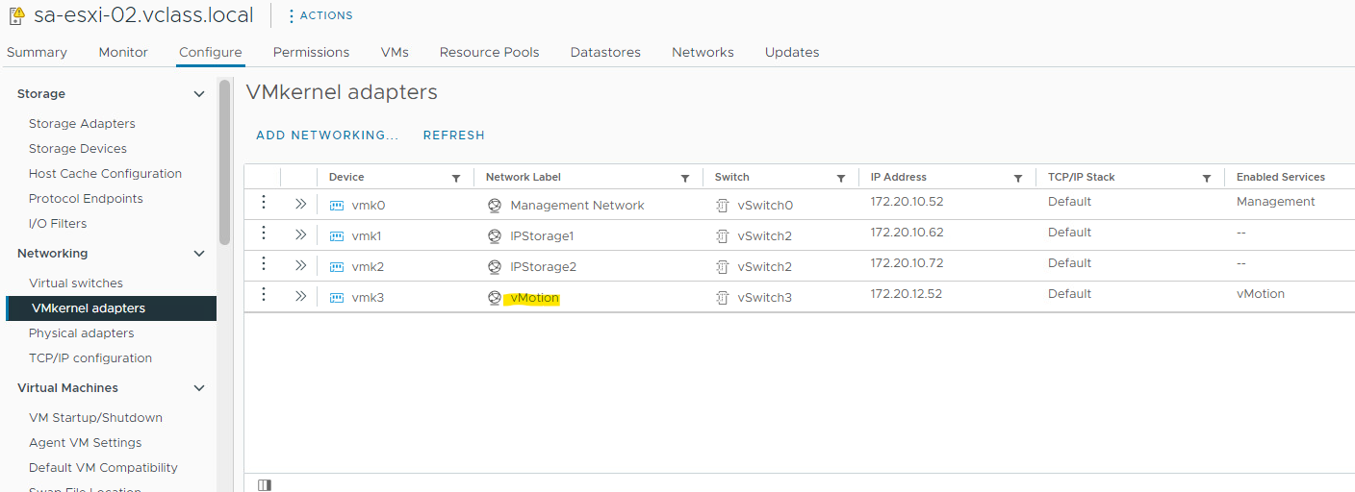Open I/O Filters in sidebar
1355x492 pixels.
58,223
